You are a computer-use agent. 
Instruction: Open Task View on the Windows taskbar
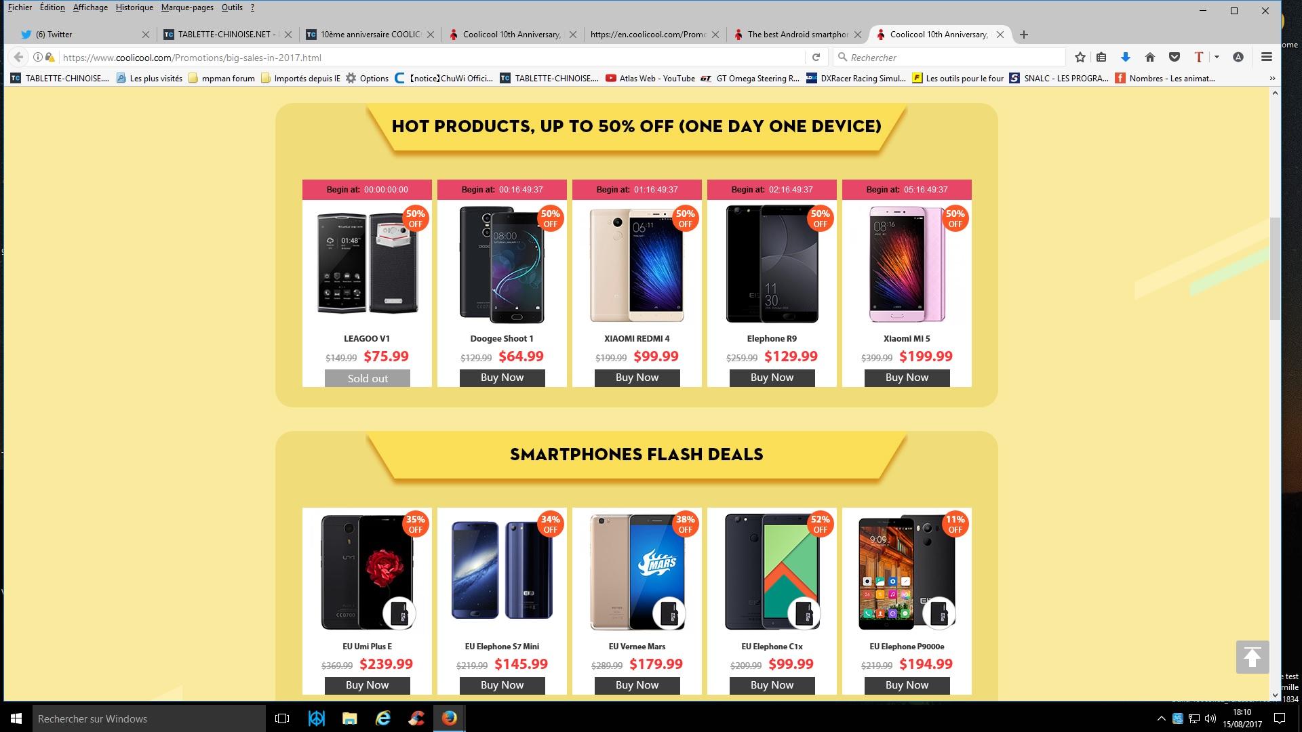[x=282, y=718]
